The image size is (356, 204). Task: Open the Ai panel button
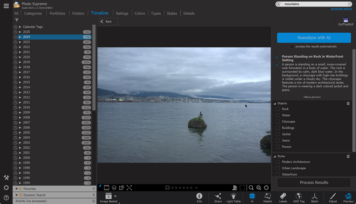click(x=252, y=198)
